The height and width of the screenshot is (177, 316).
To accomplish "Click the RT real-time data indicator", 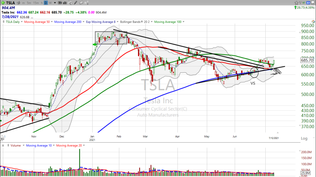I will (x=304, y=3).
